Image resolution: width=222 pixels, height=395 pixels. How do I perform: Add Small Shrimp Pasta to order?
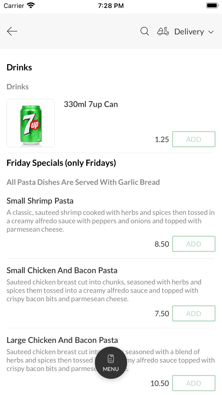pyautogui.click(x=193, y=244)
